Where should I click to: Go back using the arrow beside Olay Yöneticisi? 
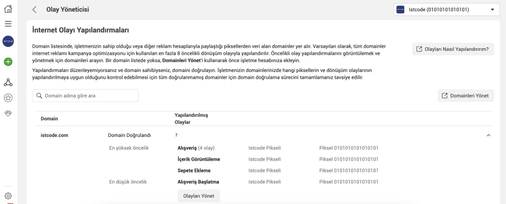(34, 9)
